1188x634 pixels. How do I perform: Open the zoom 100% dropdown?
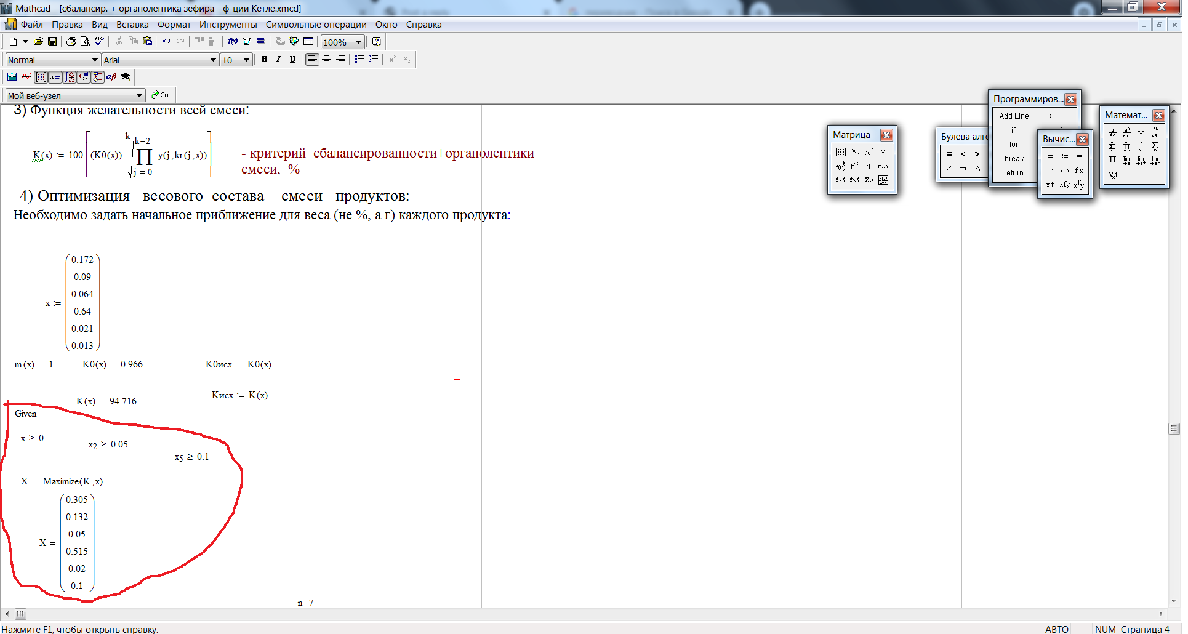tap(358, 42)
